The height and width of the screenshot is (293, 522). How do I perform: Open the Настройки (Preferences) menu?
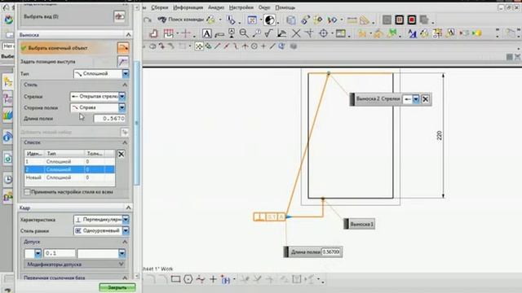coord(241,7)
